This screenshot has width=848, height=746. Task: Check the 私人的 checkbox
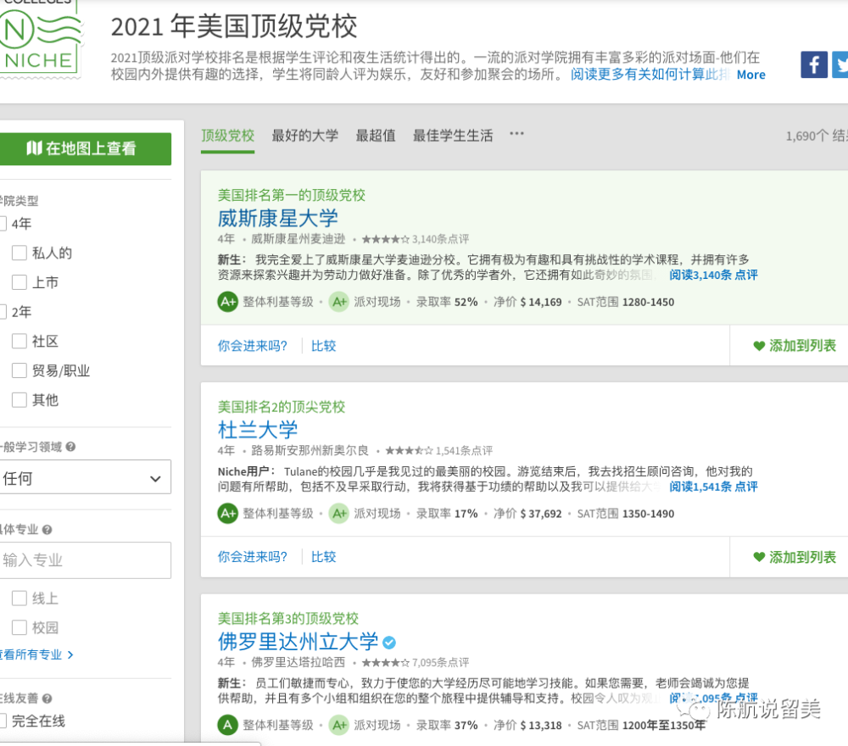coord(20,253)
